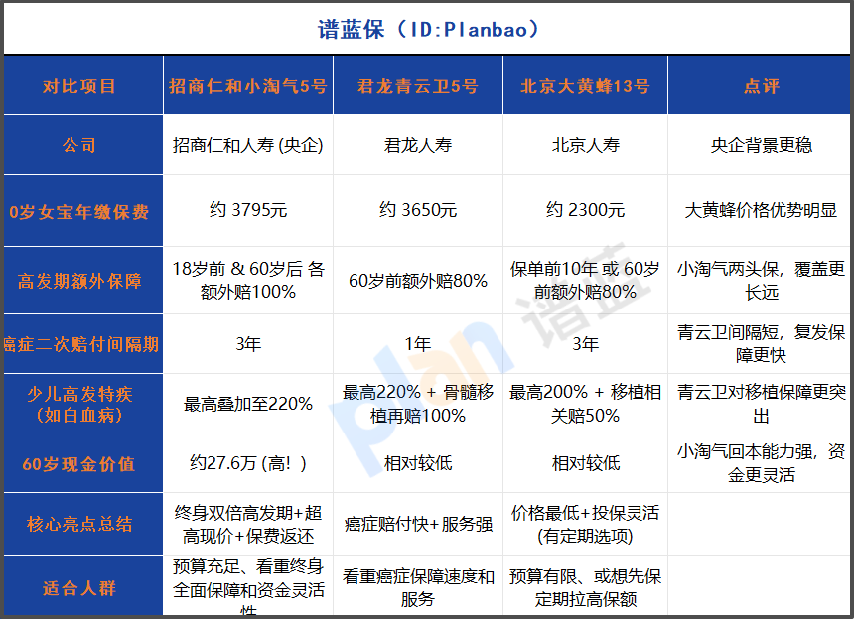The width and height of the screenshot is (854, 619).
Task: Click the 1年 interval cell
Action: tap(418, 344)
